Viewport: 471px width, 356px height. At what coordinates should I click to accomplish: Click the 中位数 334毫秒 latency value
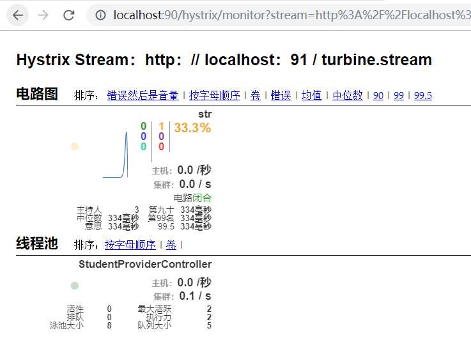(x=123, y=218)
